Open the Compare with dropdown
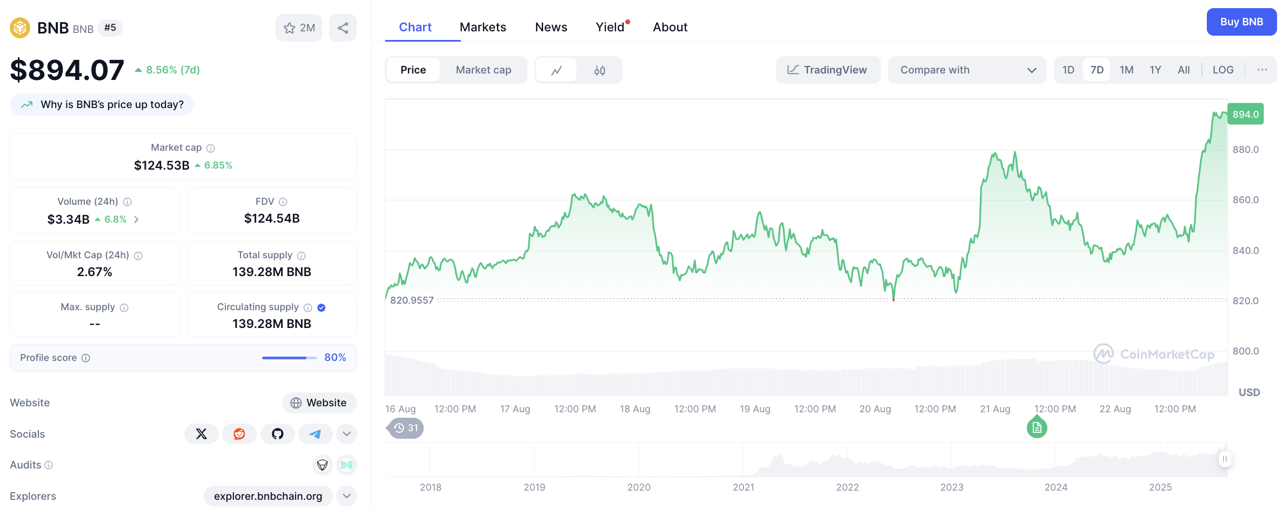 (967, 70)
